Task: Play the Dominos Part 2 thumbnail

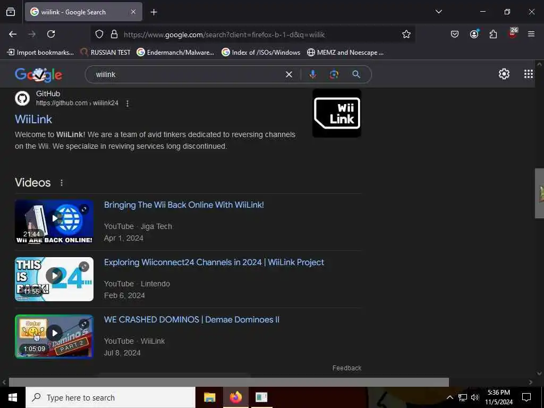Action: coord(54,336)
